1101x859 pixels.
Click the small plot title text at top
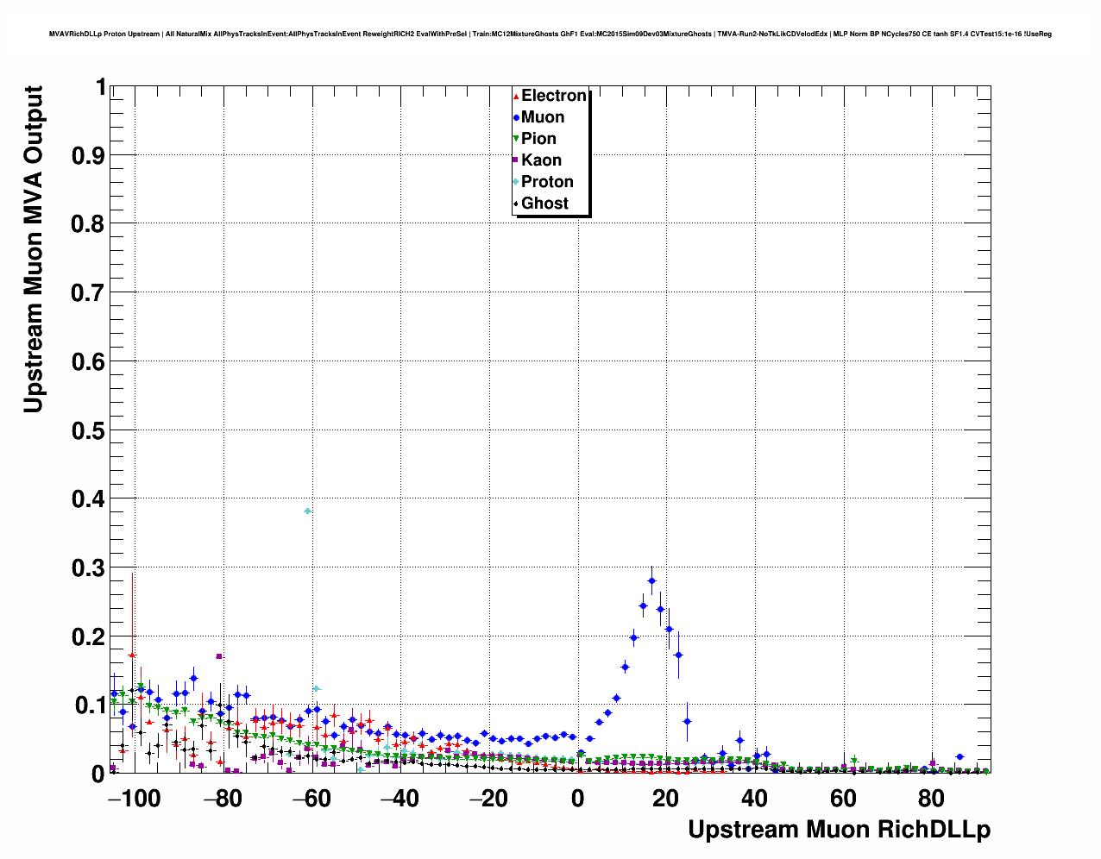tap(550, 34)
